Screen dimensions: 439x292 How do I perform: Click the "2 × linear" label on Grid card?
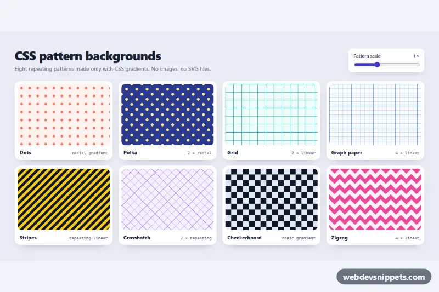pyautogui.click(x=303, y=153)
